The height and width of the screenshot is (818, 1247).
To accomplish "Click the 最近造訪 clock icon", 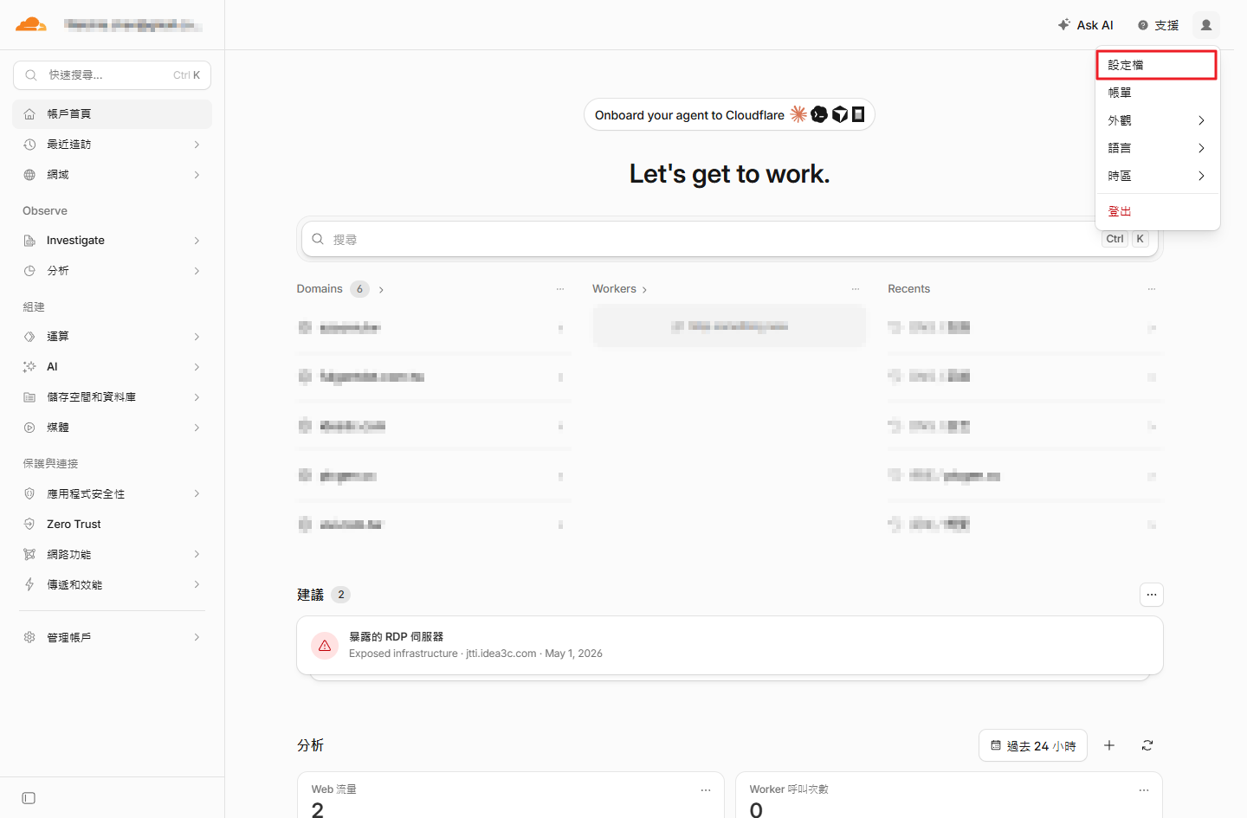I will click(29, 145).
